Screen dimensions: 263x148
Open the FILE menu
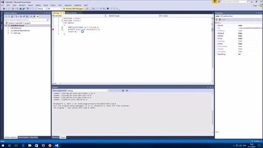click(x=2, y=5)
